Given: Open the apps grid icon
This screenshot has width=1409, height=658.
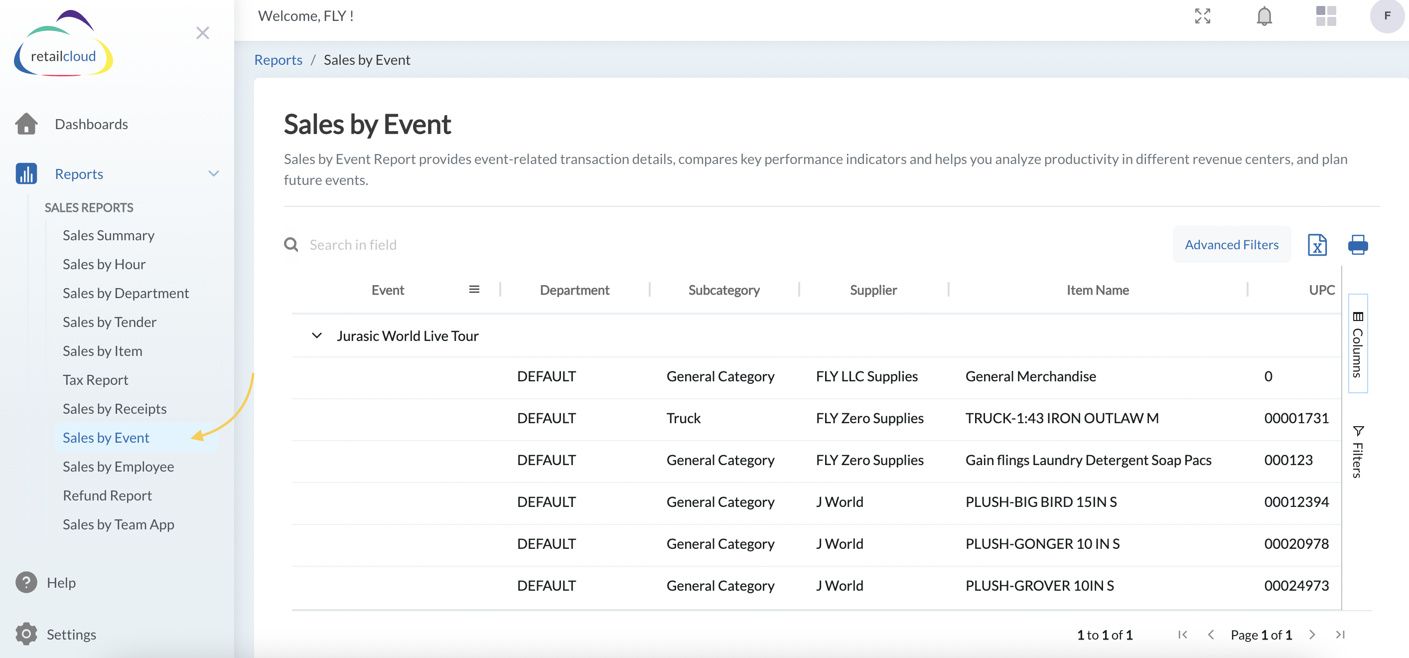Looking at the screenshot, I should pos(1326,16).
